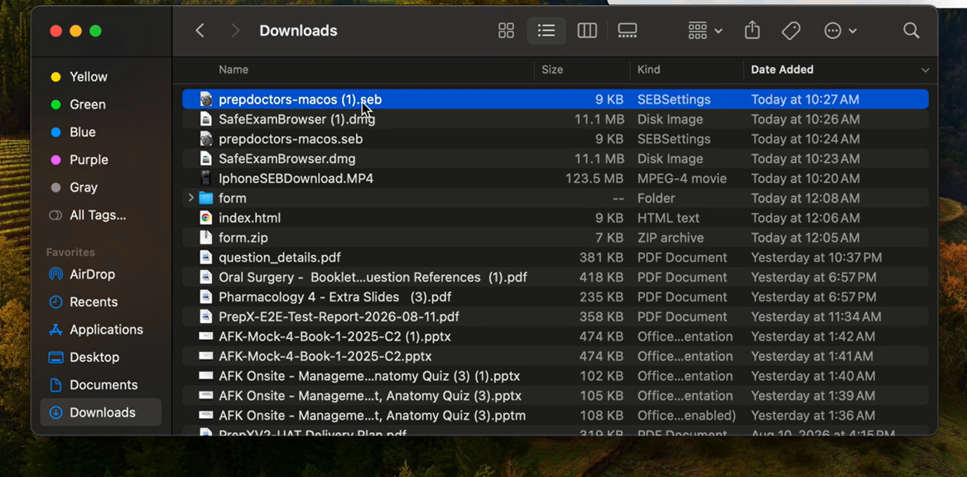Open the Finder search magnifier
The height and width of the screenshot is (477, 967).
(911, 31)
